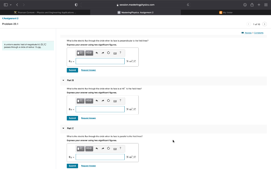The width and height of the screenshot is (271, 169).
Task: Open a new browser tab with the plus icon
Action: click(x=259, y=4)
